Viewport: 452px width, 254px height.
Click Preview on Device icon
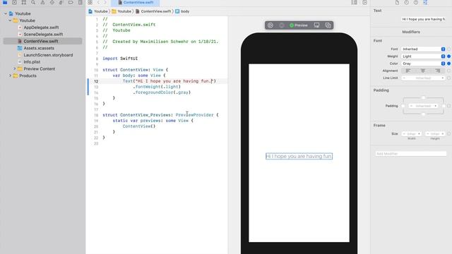[316, 25]
